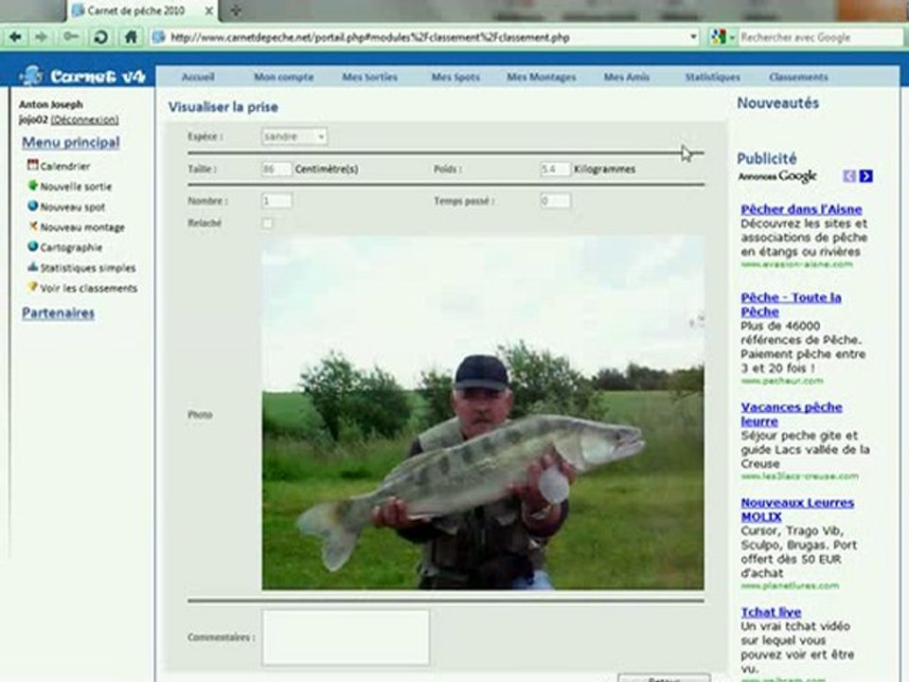Click the Nouvelle sortie green icon
This screenshot has height=682, width=909.
point(32,186)
